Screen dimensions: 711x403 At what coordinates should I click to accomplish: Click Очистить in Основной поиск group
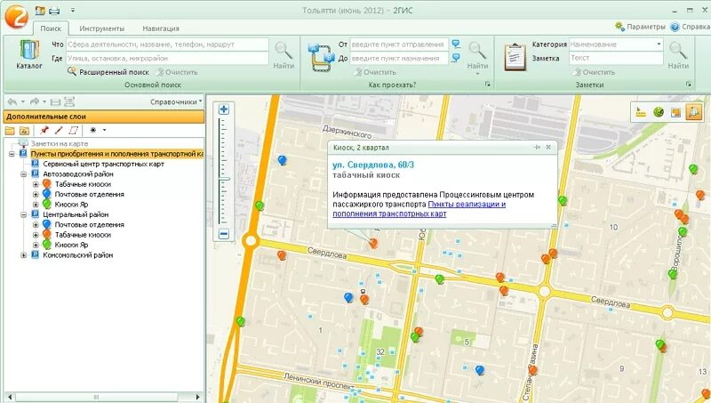click(177, 72)
